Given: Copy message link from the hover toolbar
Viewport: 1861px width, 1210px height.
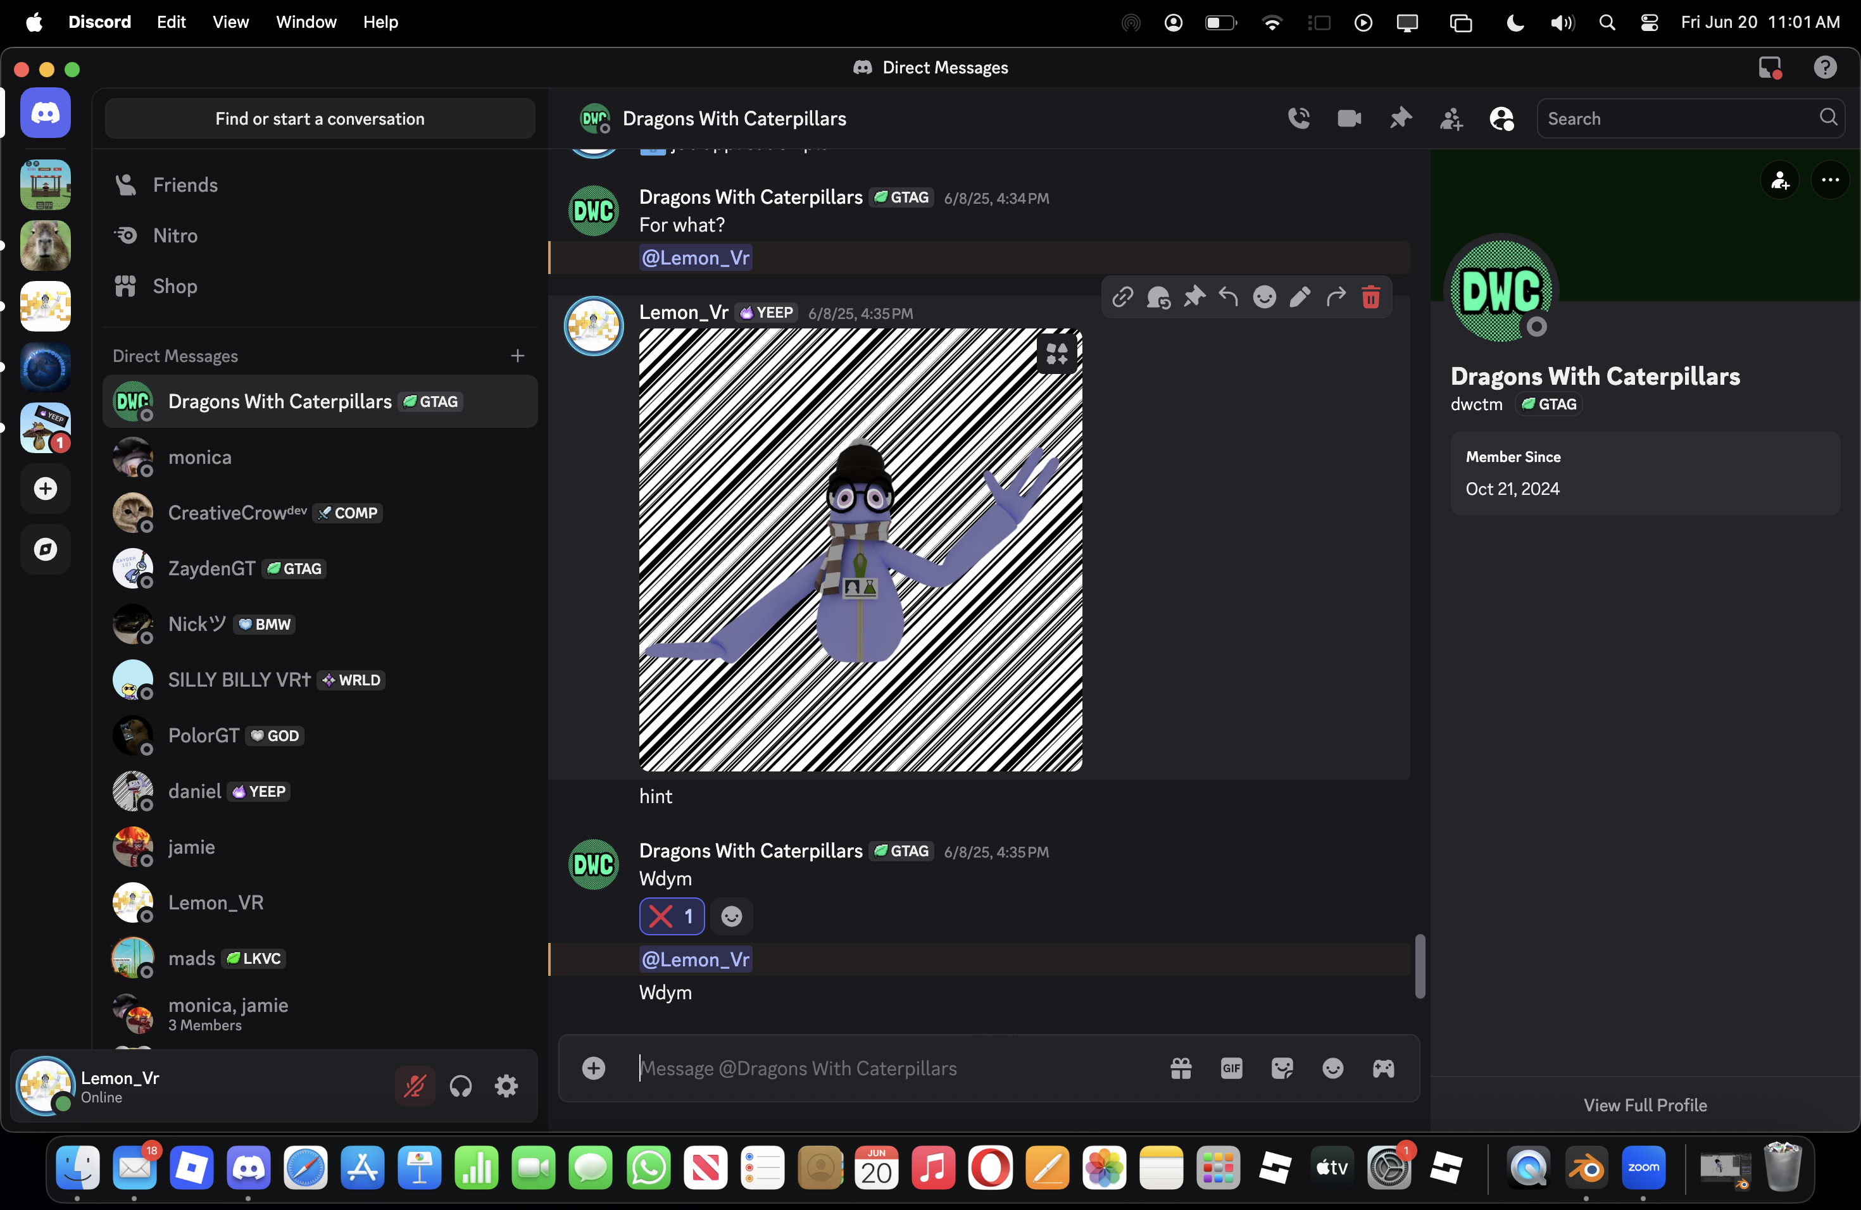Looking at the screenshot, I should [1122, 297].
